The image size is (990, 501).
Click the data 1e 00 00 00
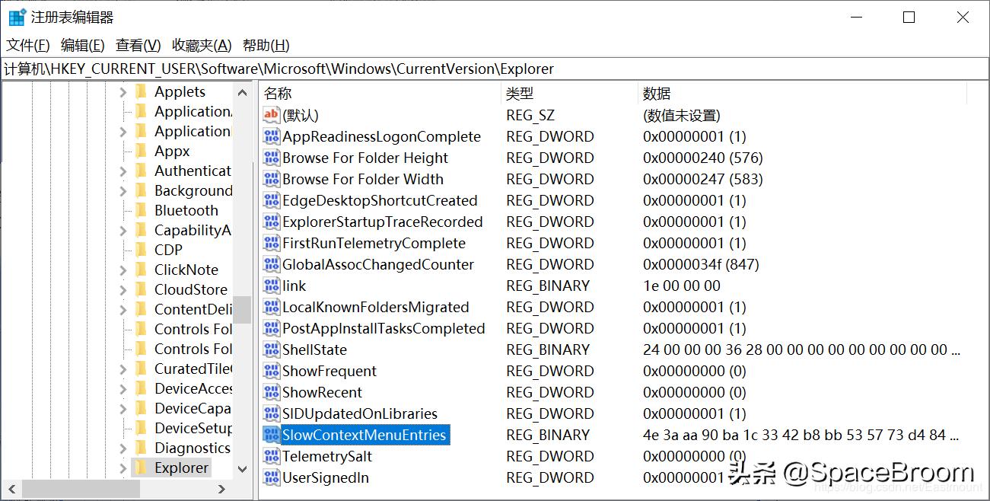(x=682, y=286)
